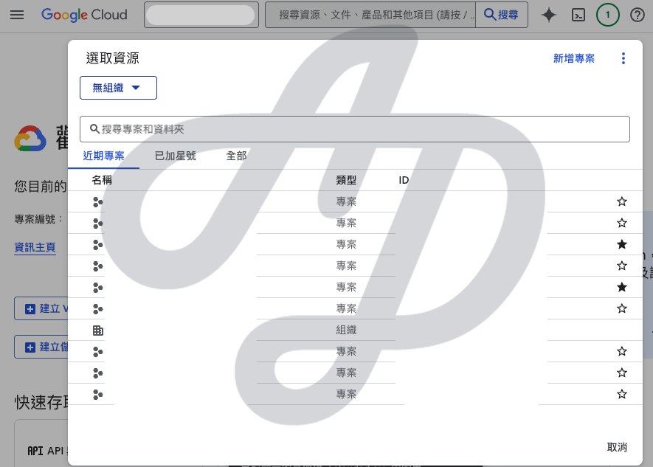Viewport: 653px width, 467px height.
Task: Open the three-dot more options menu in dialog
Action: 623,58
